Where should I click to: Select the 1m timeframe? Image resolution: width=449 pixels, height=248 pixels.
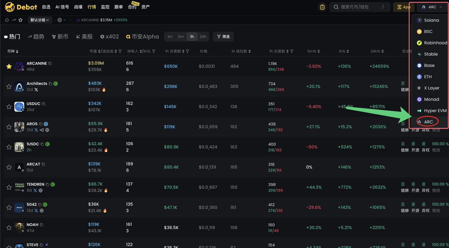(170, 37)
